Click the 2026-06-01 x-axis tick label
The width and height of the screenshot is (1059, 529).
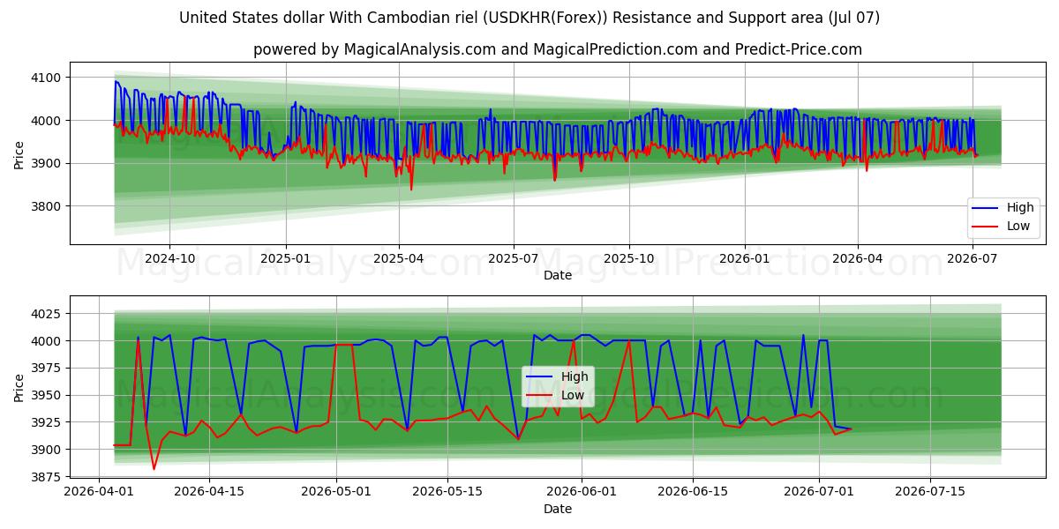coord(582,493)
